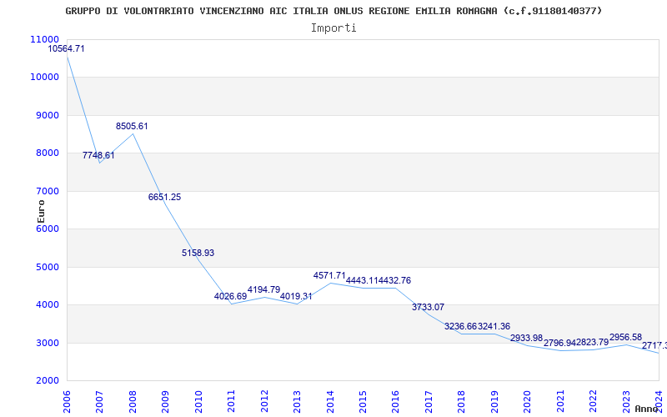Click the 2000 y-axis tick
This screenshot has width=667, height=417.
click(x=47, y=380)
